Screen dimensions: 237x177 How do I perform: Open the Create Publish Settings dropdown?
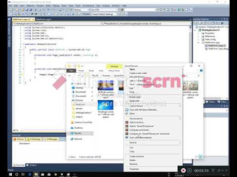click(104, 14)
